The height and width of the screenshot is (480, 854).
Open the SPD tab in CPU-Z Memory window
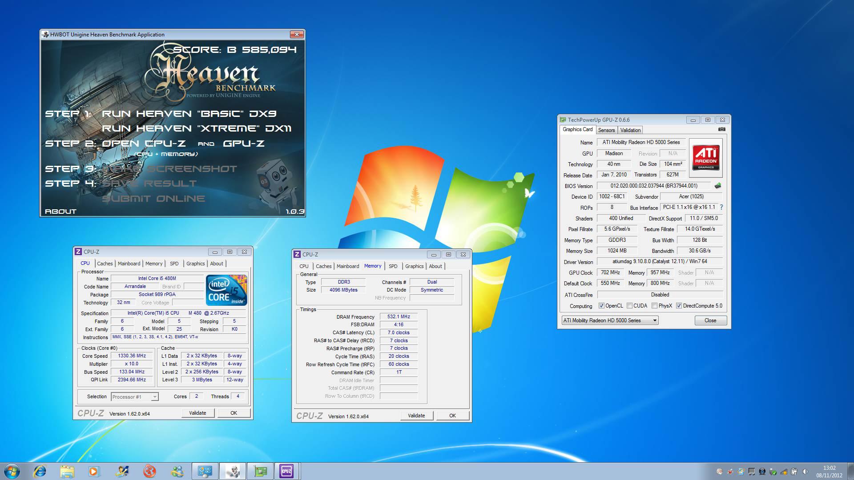(393, 266)
